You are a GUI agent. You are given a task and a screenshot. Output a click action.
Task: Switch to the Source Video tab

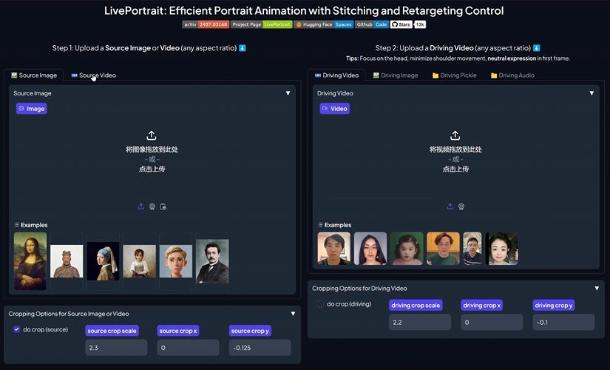(x=94, y=75)
